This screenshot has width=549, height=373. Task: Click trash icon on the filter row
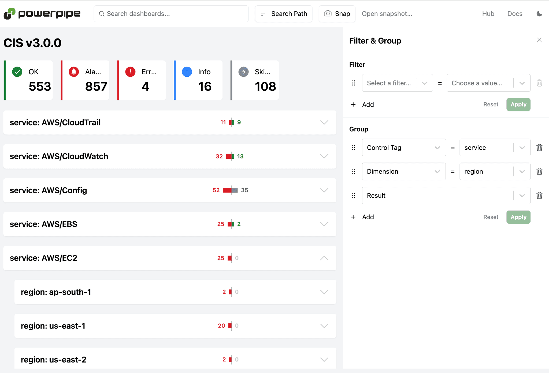pos(539,83)
